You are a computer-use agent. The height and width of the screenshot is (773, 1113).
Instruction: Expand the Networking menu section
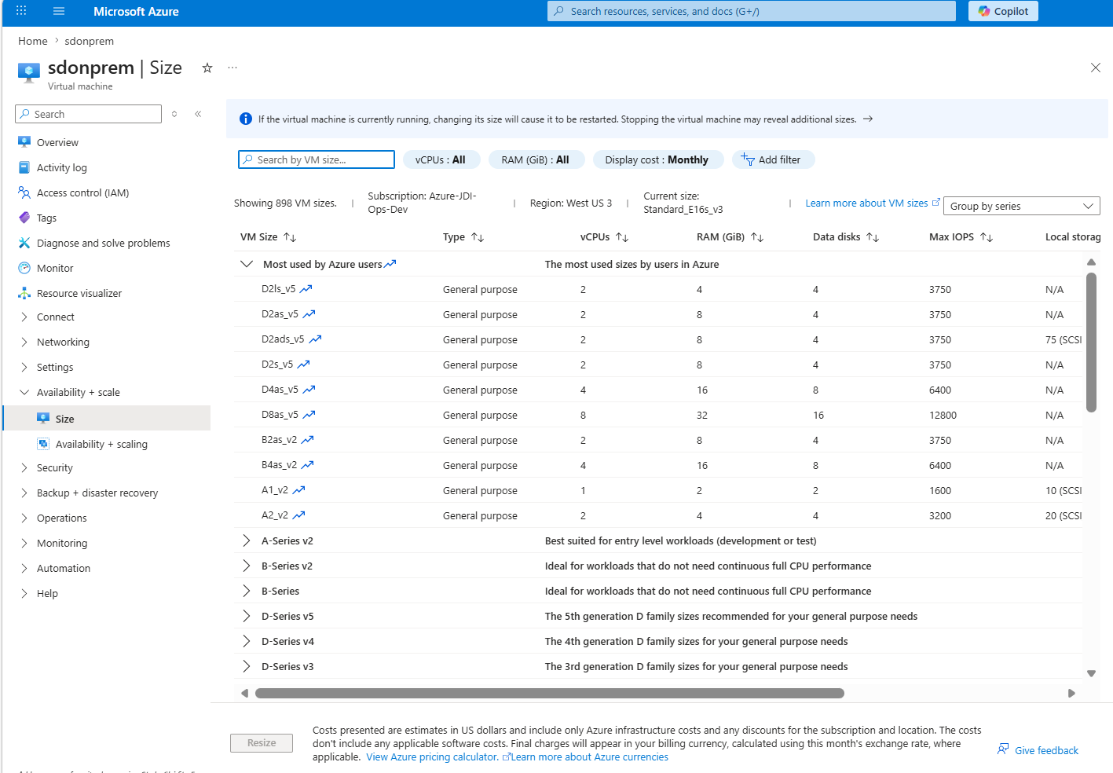pyautogui.click(x=24, y=343)
